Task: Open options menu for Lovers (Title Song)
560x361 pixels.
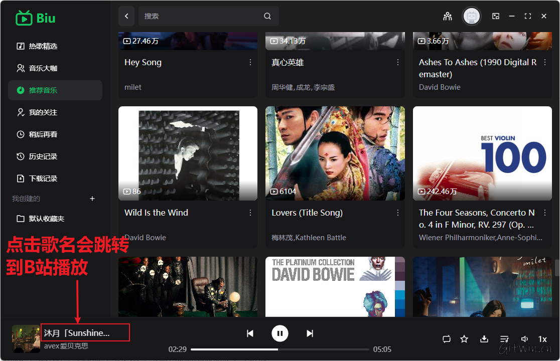Action: coord(398,213)
